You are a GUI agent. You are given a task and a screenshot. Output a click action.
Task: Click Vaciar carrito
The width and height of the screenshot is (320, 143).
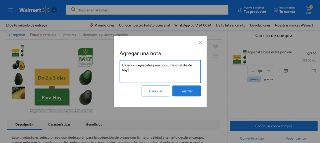coord(296,138)
